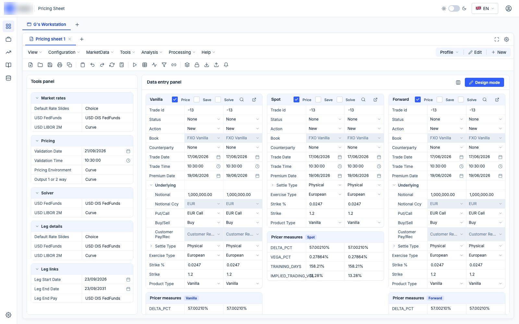Open the calculator toolbar icon
This screenshot has height=324, width=519.
point(122,65)
